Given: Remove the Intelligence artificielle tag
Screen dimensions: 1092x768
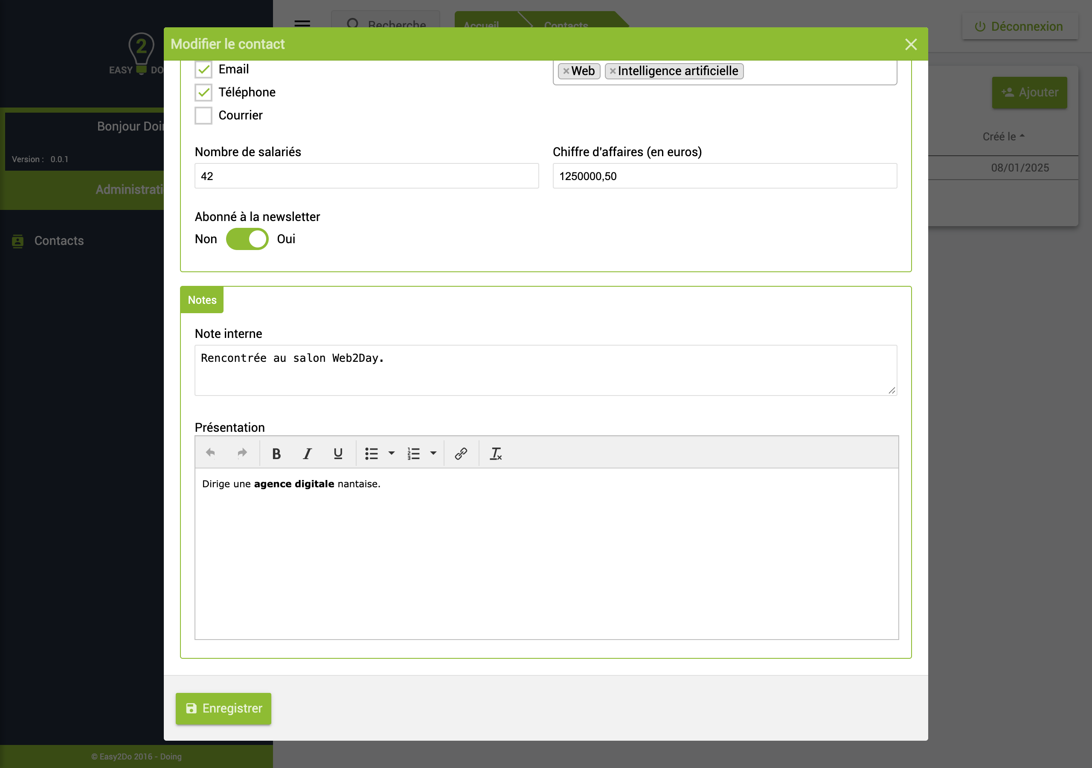Looking at the screenshot, I should (613, 71).
